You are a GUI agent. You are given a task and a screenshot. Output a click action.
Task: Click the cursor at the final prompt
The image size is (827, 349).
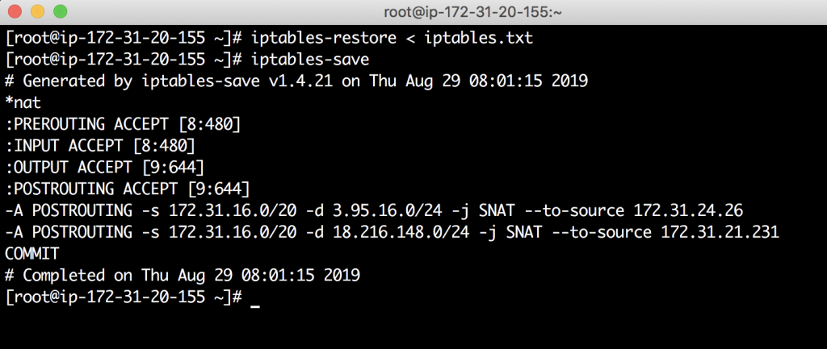(255, 303)
